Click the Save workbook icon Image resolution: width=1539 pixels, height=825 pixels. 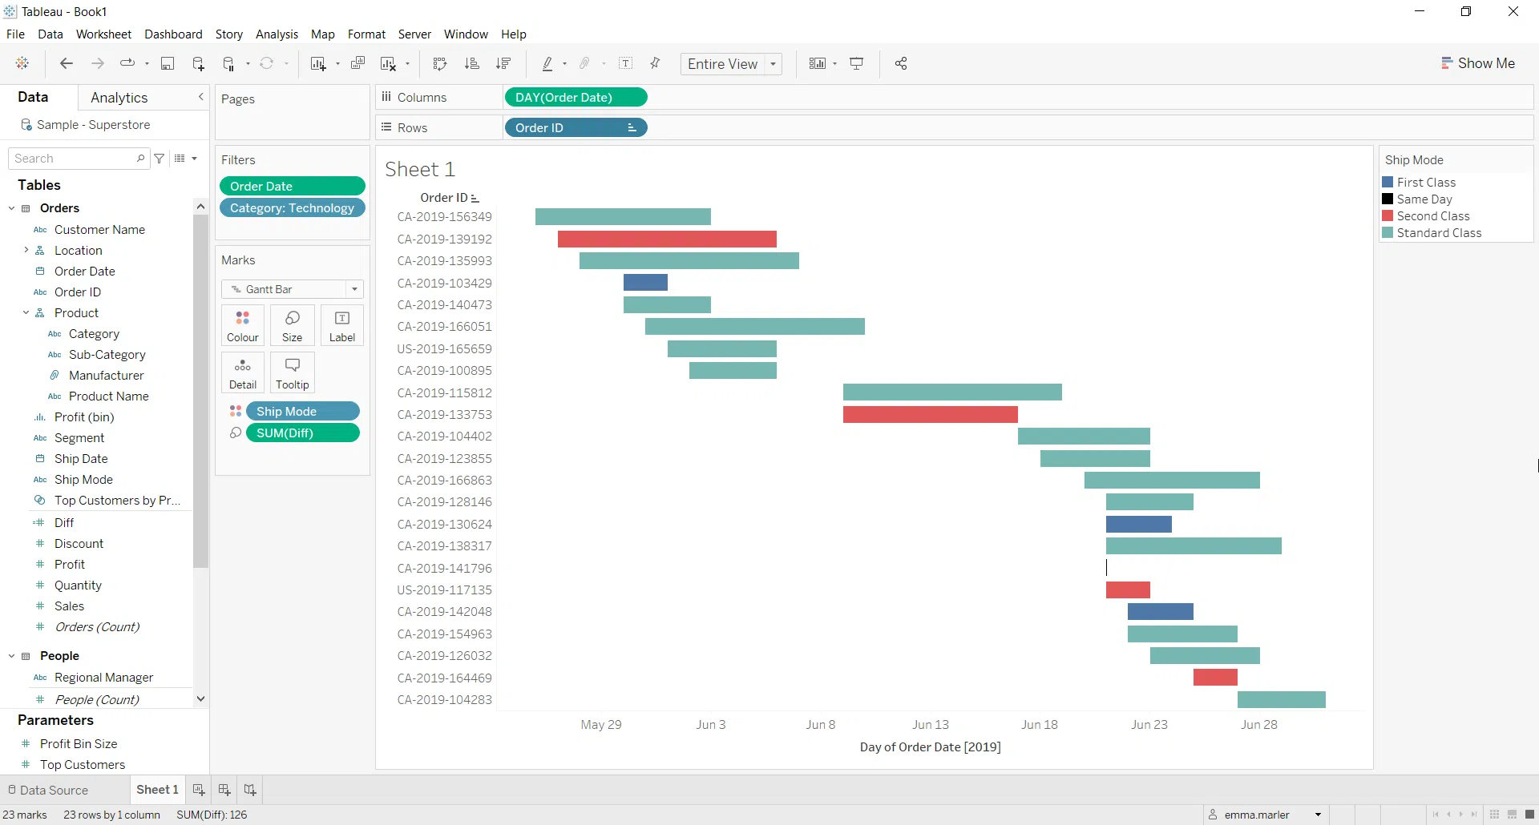click(x=168, y=63)
